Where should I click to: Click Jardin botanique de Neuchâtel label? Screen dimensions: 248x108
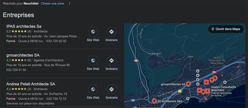point(217,60)
